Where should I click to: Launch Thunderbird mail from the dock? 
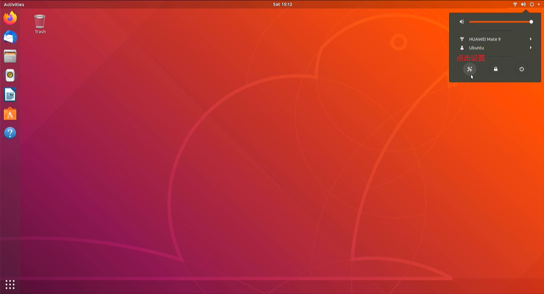[10, 37]
